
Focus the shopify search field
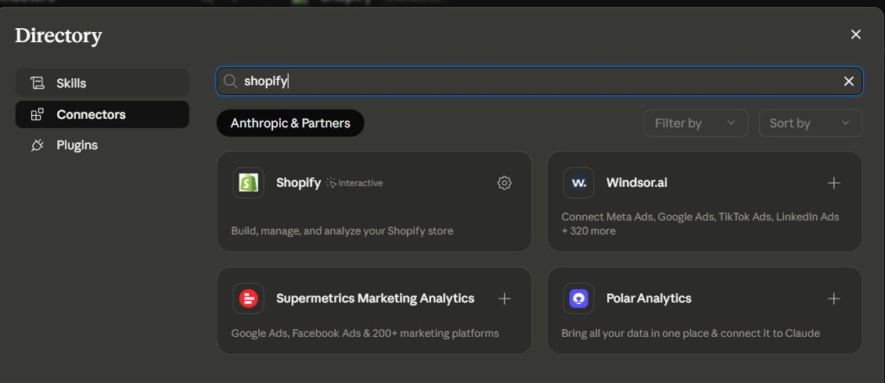[x=540, y=81]
